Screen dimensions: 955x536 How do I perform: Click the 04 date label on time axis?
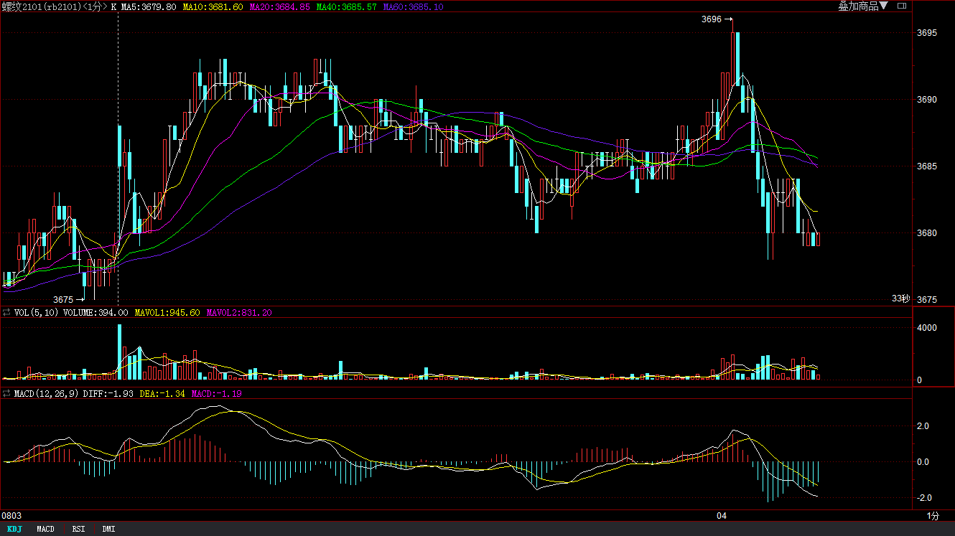coord(722,516)
